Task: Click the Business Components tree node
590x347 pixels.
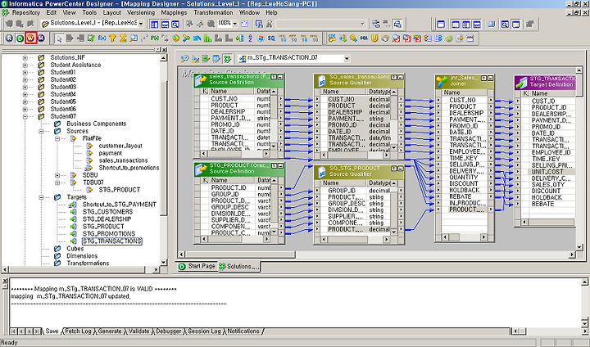Action: coord(97,124)
